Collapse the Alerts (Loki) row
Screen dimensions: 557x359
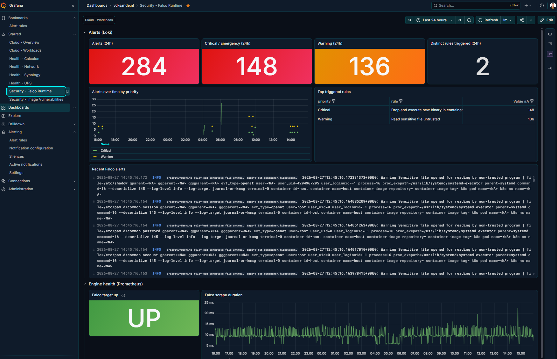click(x=85, y=32)
